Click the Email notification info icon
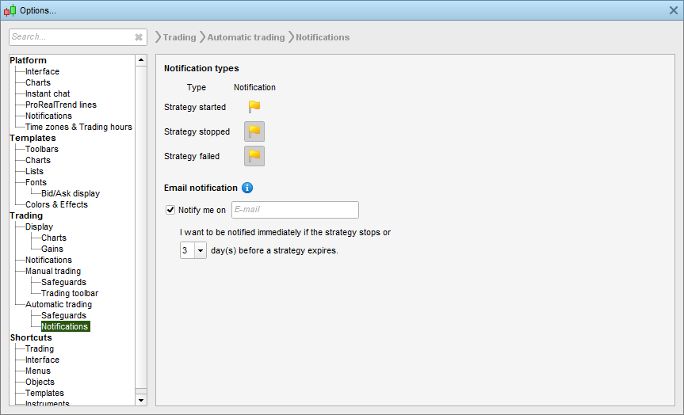684x415 pixels. (x=247, y=188)
